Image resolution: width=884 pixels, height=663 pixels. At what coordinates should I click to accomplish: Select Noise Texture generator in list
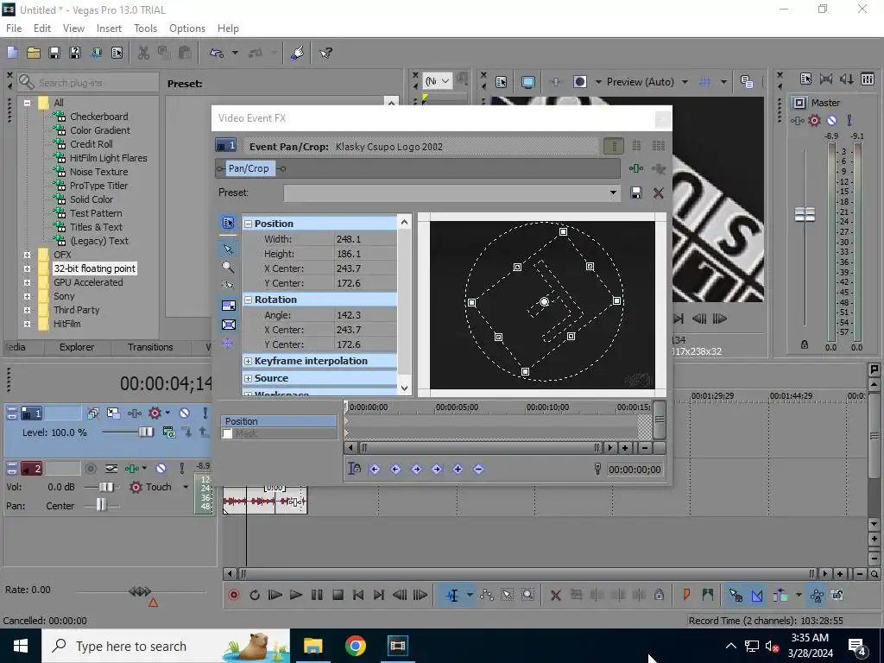click(98, 172)
